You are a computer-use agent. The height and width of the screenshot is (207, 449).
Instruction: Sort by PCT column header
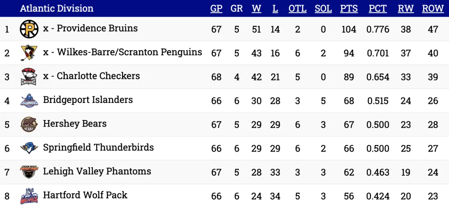coord(378,9)
